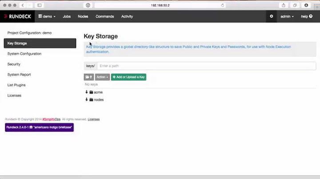Toggle the browser sidebar icon
Viewport: 320px width, 179px height.
click(x=40, y=5)
